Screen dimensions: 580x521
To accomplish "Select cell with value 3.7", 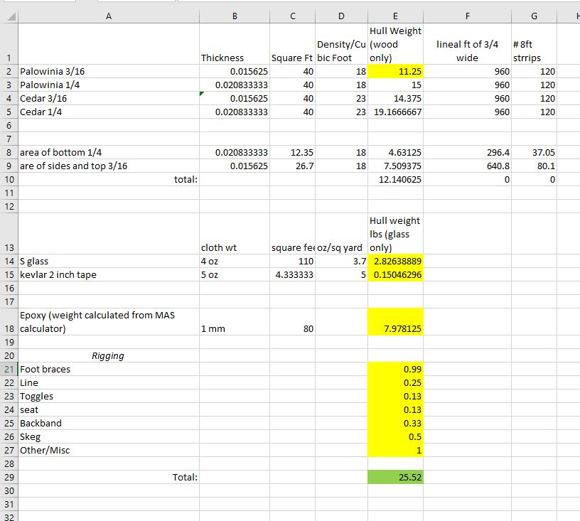I will pyautogui.click(x=341, y=261).
